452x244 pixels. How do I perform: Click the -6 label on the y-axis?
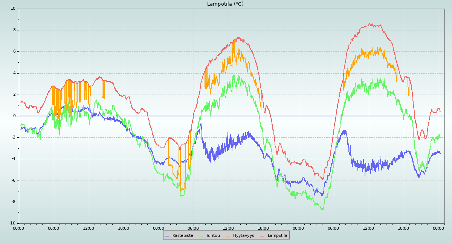point(13,181)
